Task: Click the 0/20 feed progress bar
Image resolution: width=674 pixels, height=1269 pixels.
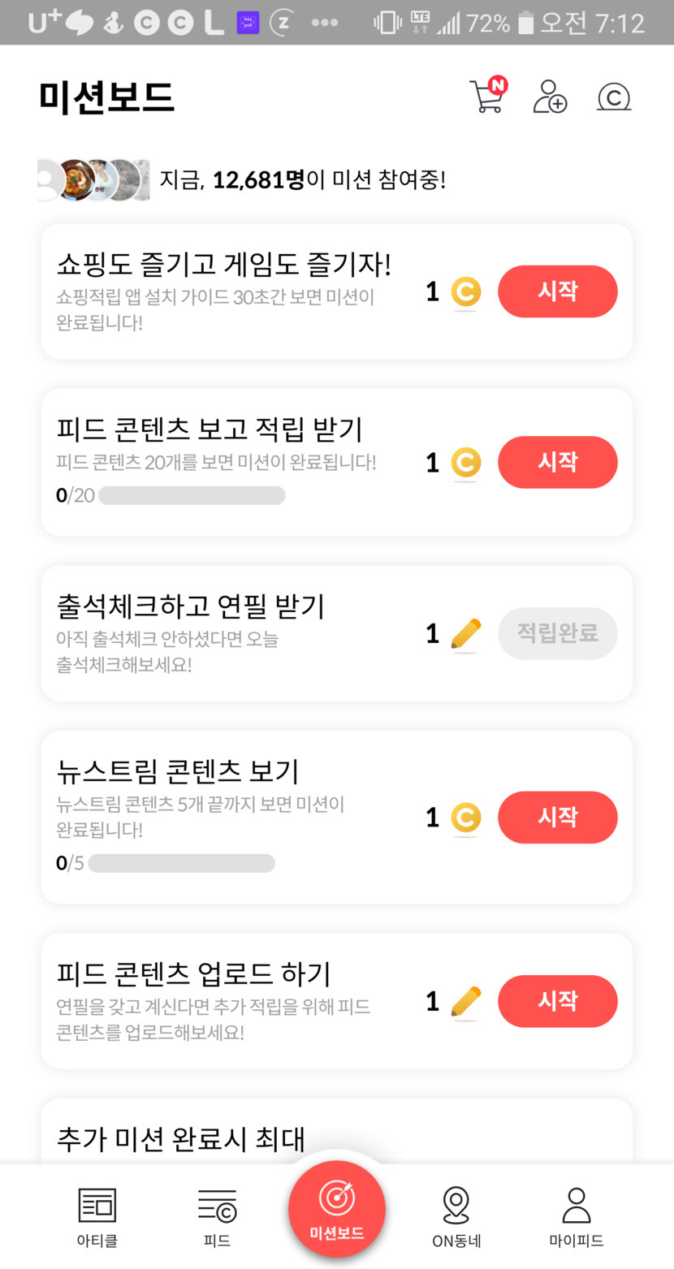Action: (x=192, y=495)
